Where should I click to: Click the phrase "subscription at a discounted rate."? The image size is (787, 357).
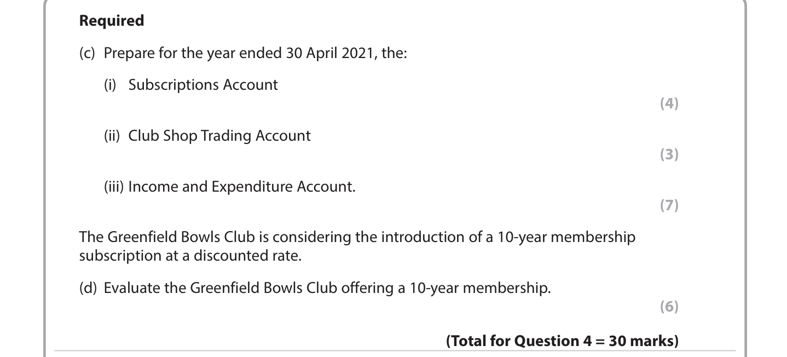coord(190,256)
